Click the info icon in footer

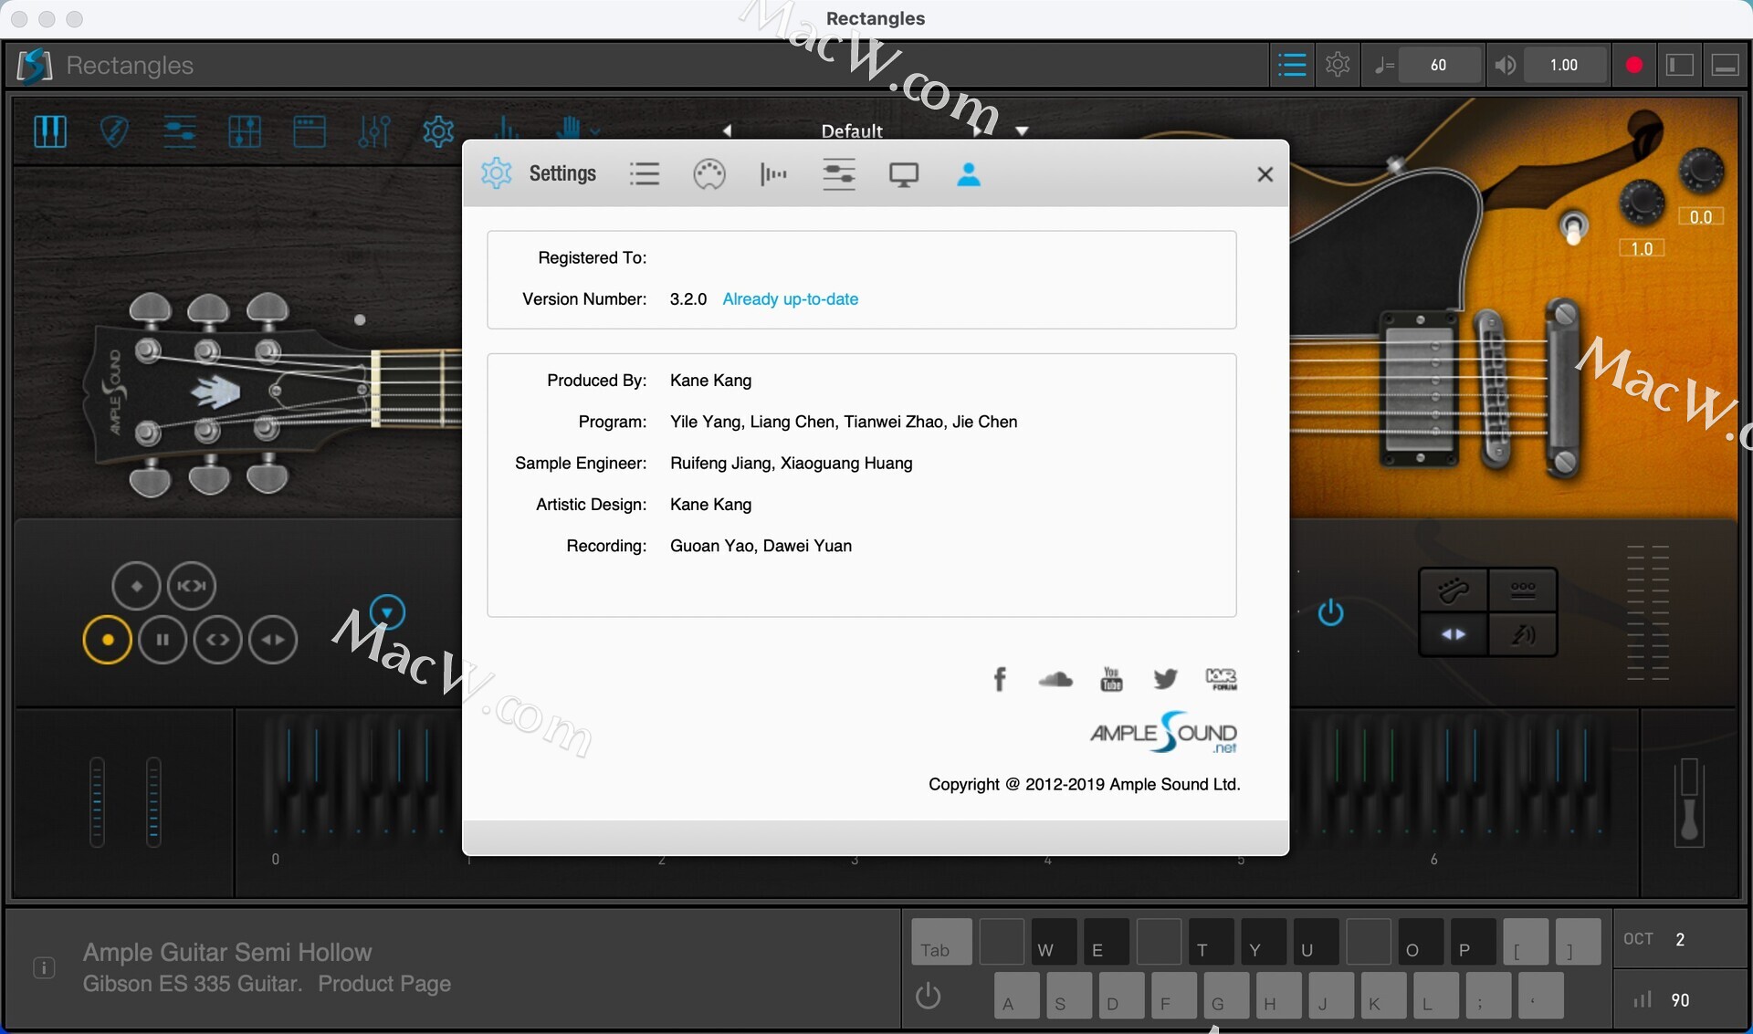pyautogui.click(x=44, y=967)
